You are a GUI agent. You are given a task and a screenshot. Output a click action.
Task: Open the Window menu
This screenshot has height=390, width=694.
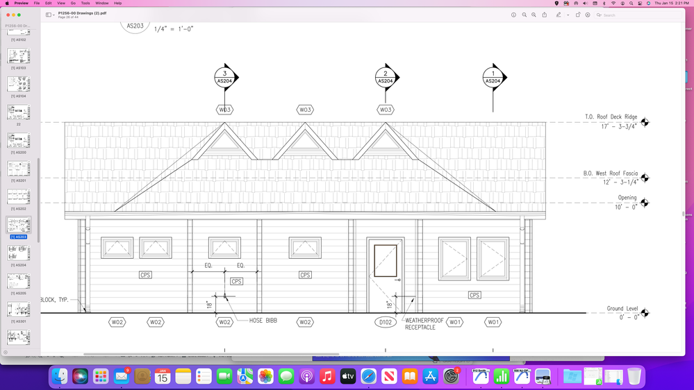click(102, 3)
